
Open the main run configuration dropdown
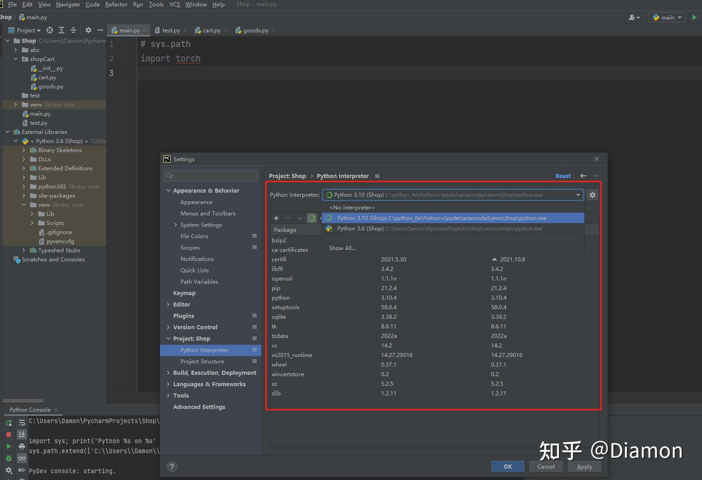click(667, 17)
